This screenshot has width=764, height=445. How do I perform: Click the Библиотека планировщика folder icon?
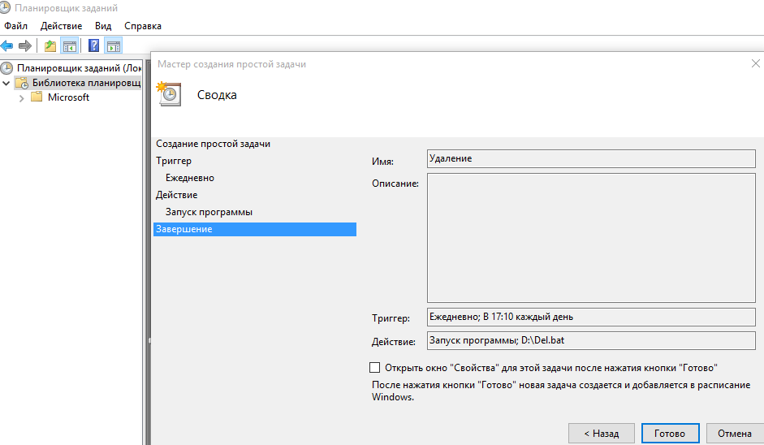[22, 83]
